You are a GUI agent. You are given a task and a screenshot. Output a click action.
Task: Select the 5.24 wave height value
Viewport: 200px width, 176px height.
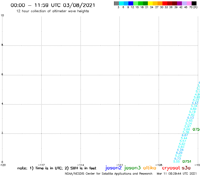189,123
